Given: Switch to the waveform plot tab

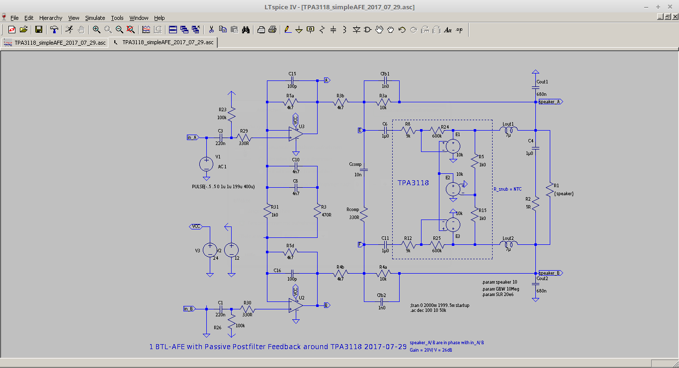Looking at the screenshot, I should pos(55,43).
